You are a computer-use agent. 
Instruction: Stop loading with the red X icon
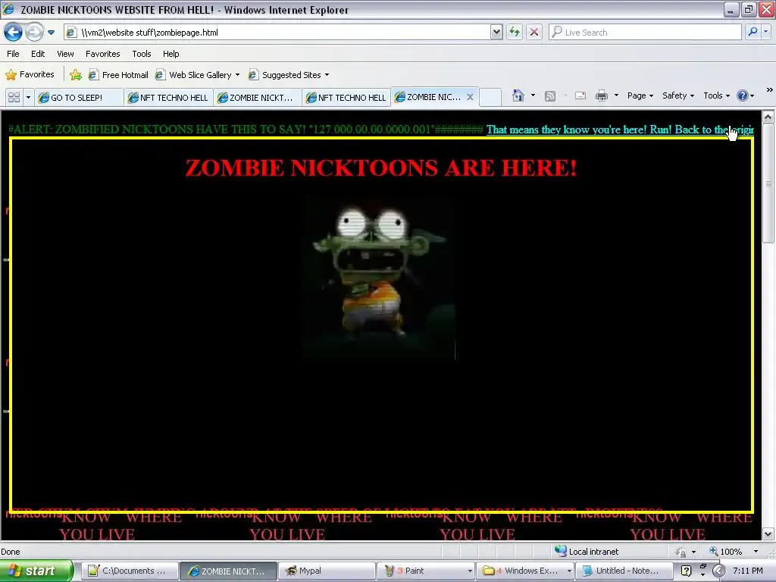tap(534, 32)
